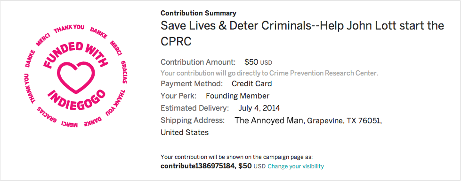Click the United States country line
This screenshot has height=181, width=461.
pos(185,132)
